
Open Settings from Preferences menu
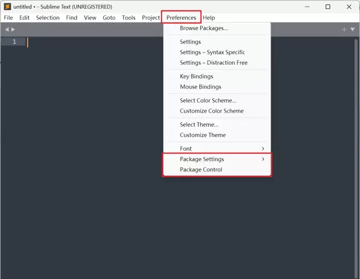click(190, 42)
